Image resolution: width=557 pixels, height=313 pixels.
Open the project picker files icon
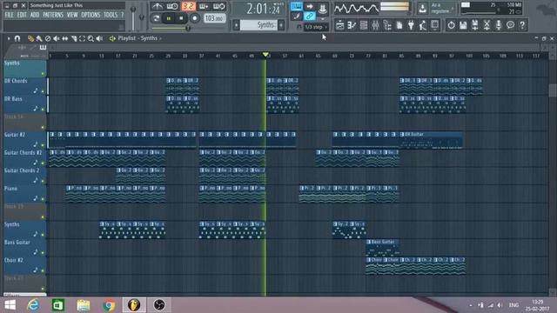pos(399,25)
